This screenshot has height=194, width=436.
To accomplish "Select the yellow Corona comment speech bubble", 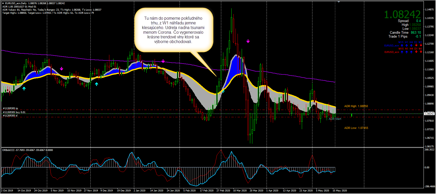I will 173,30.
